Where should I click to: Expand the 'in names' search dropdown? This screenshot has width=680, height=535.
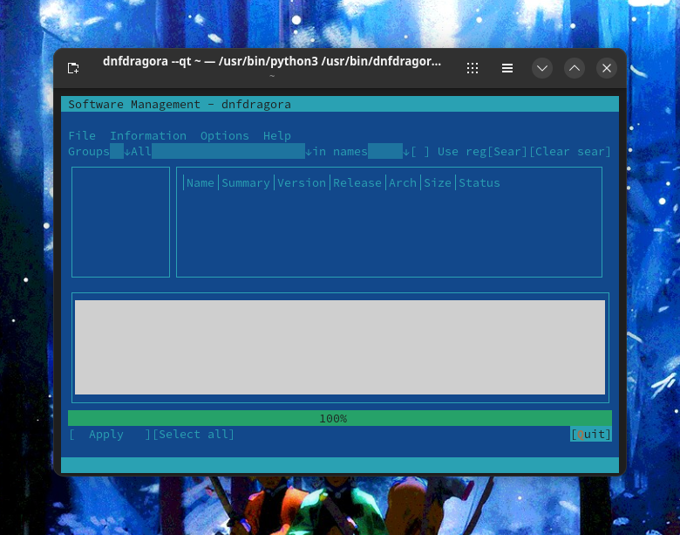pyautogui.click(x=361, y=152)
